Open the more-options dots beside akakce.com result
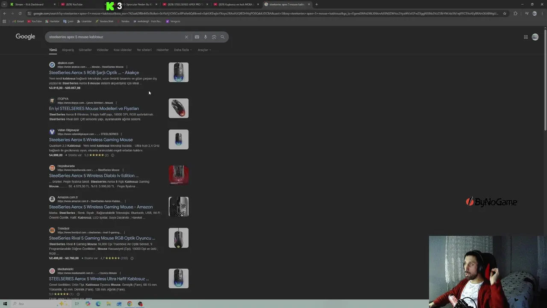 tap(126, 67)
